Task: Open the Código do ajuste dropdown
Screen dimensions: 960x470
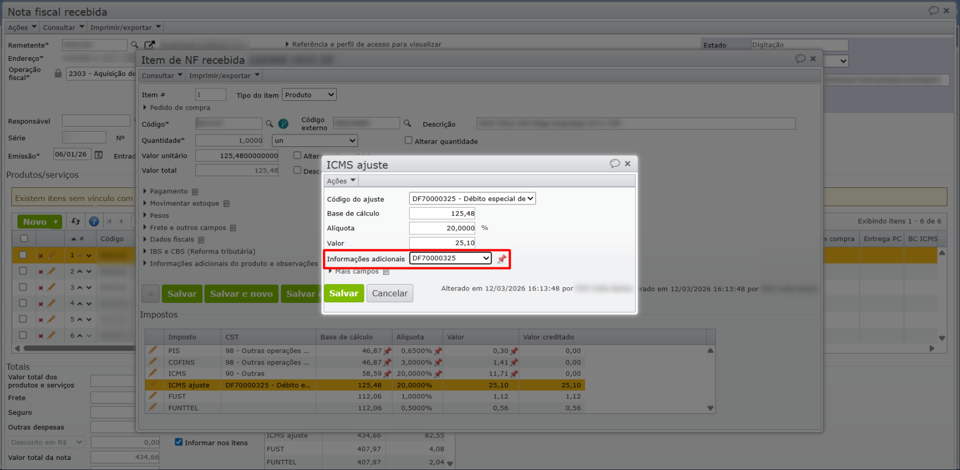Action: coord(472,199)
